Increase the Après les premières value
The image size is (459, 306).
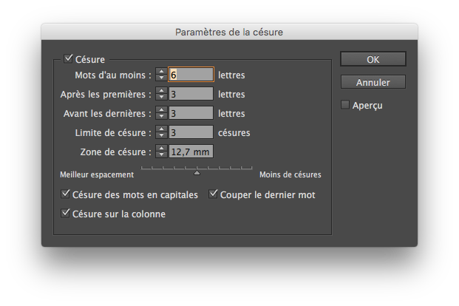pos(161,91)
